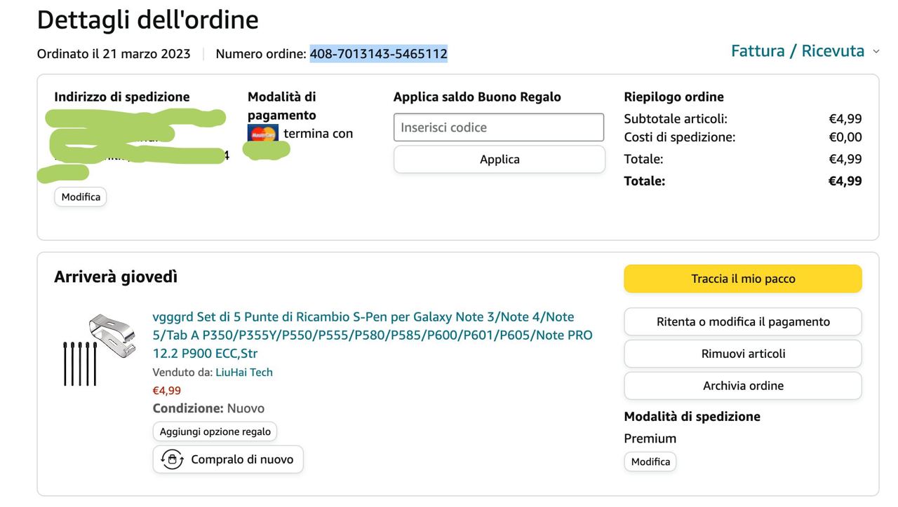
Task: Select Ritenta o modifica il pagamento
Action: pyautogui.click(x=742, y=322)
